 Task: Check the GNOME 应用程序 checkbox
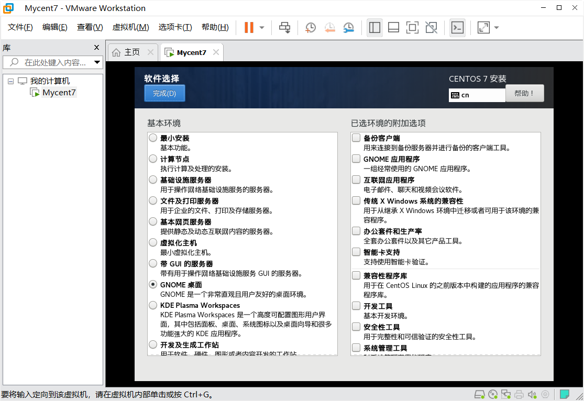point(357,159)
